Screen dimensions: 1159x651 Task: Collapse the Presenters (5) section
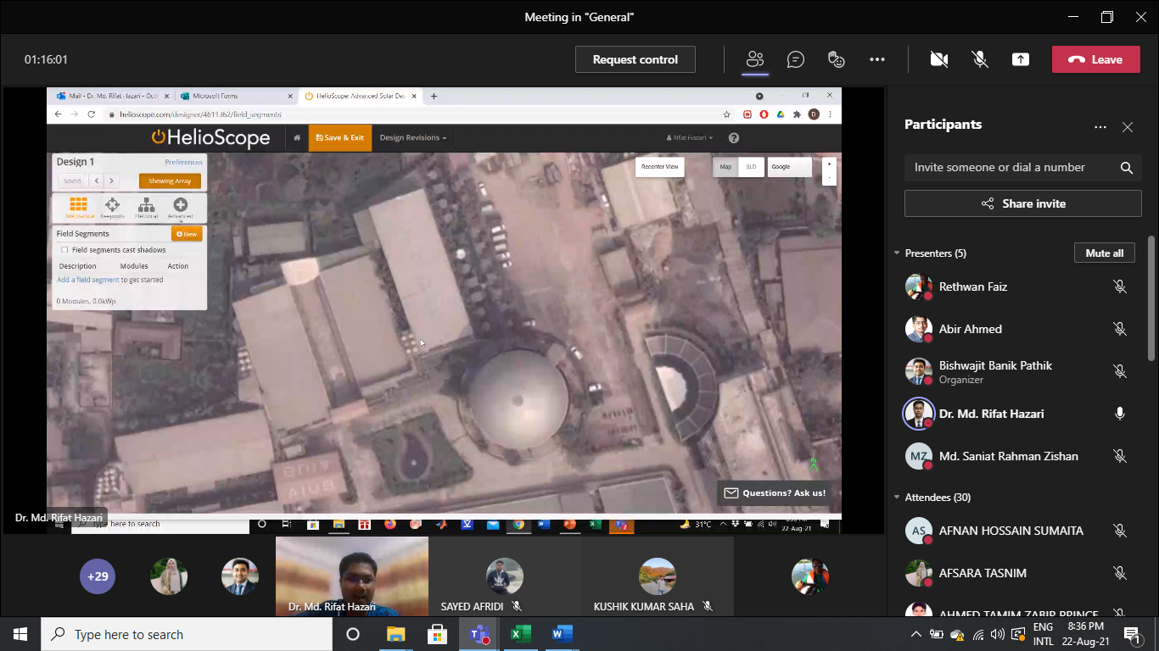(897, 253)
